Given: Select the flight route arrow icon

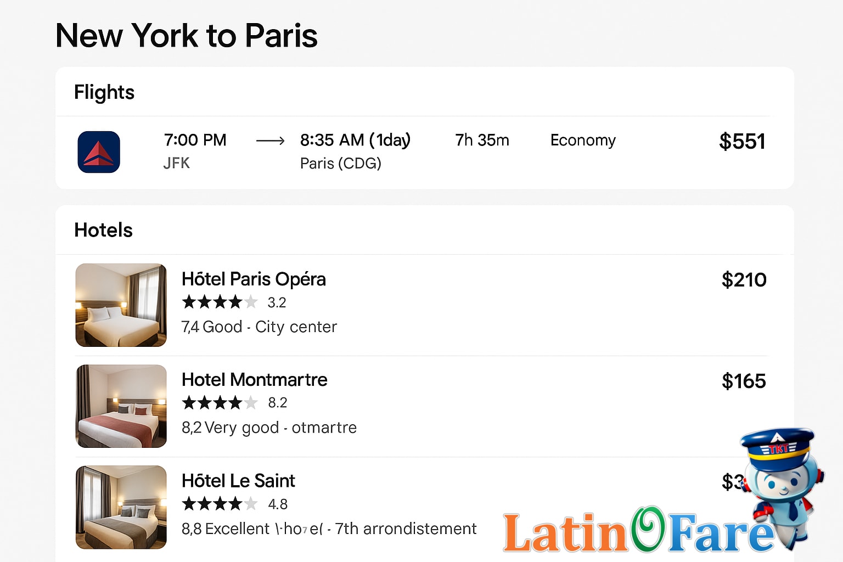Looking at the screenshot, I should point(271,141).
